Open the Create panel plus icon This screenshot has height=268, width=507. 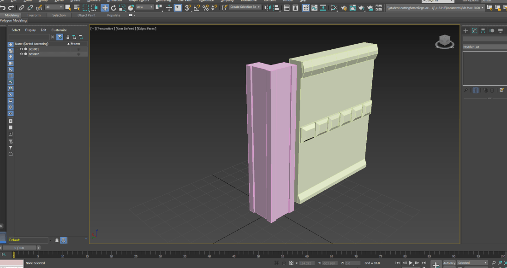(x=465, y=31)
